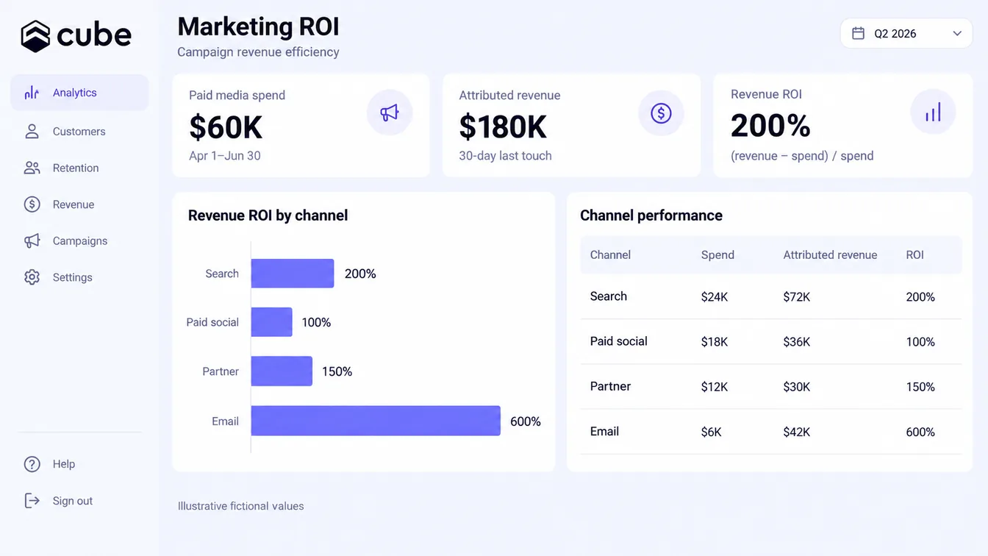The height and width of the screenshot is (556, 988).
Task: Click the Paid social bar in chart
Action: (272, 322)
